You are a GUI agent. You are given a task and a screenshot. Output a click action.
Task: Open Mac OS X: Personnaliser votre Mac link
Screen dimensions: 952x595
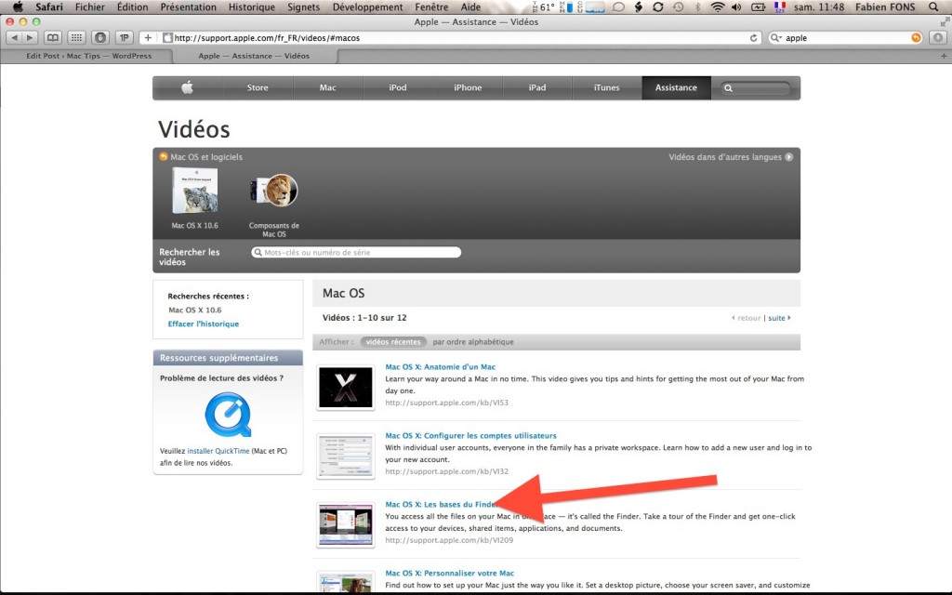click(x=449, y=573)
